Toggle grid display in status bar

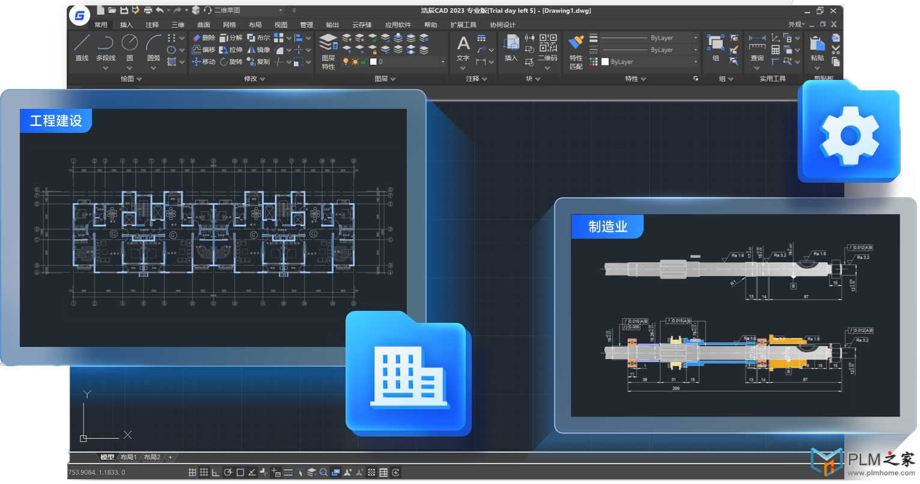click(x=204, y=473)
